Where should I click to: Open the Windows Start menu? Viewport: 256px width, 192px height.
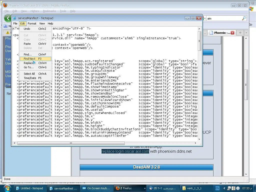[7, 188]
